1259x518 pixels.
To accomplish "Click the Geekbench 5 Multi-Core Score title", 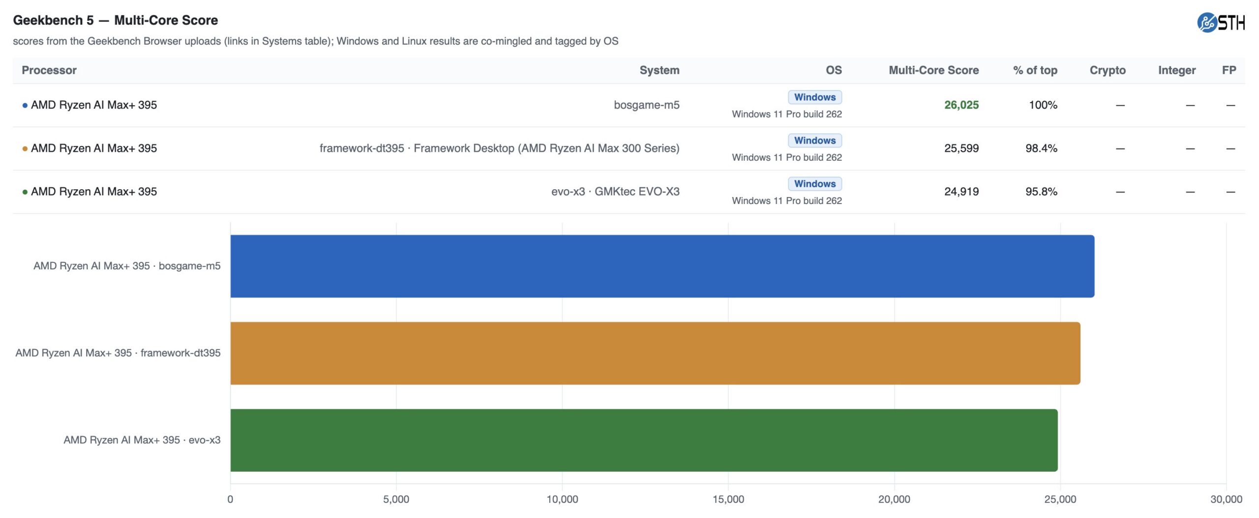I will 116,20.
